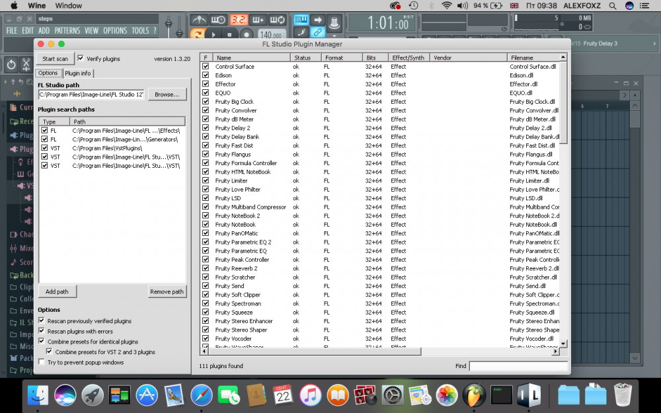Open iBooks from the Dock

tap(338, 395)
